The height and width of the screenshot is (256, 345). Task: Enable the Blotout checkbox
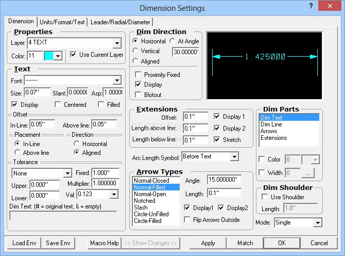point(138,94)
